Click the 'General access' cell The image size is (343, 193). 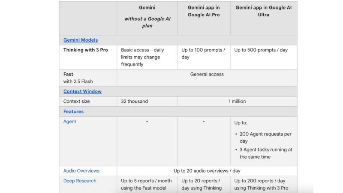pos(207,74)
